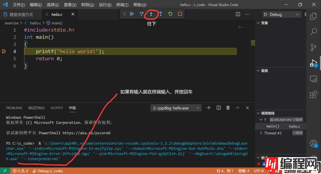Open the Search view in activity bar

tap(313, 32)
